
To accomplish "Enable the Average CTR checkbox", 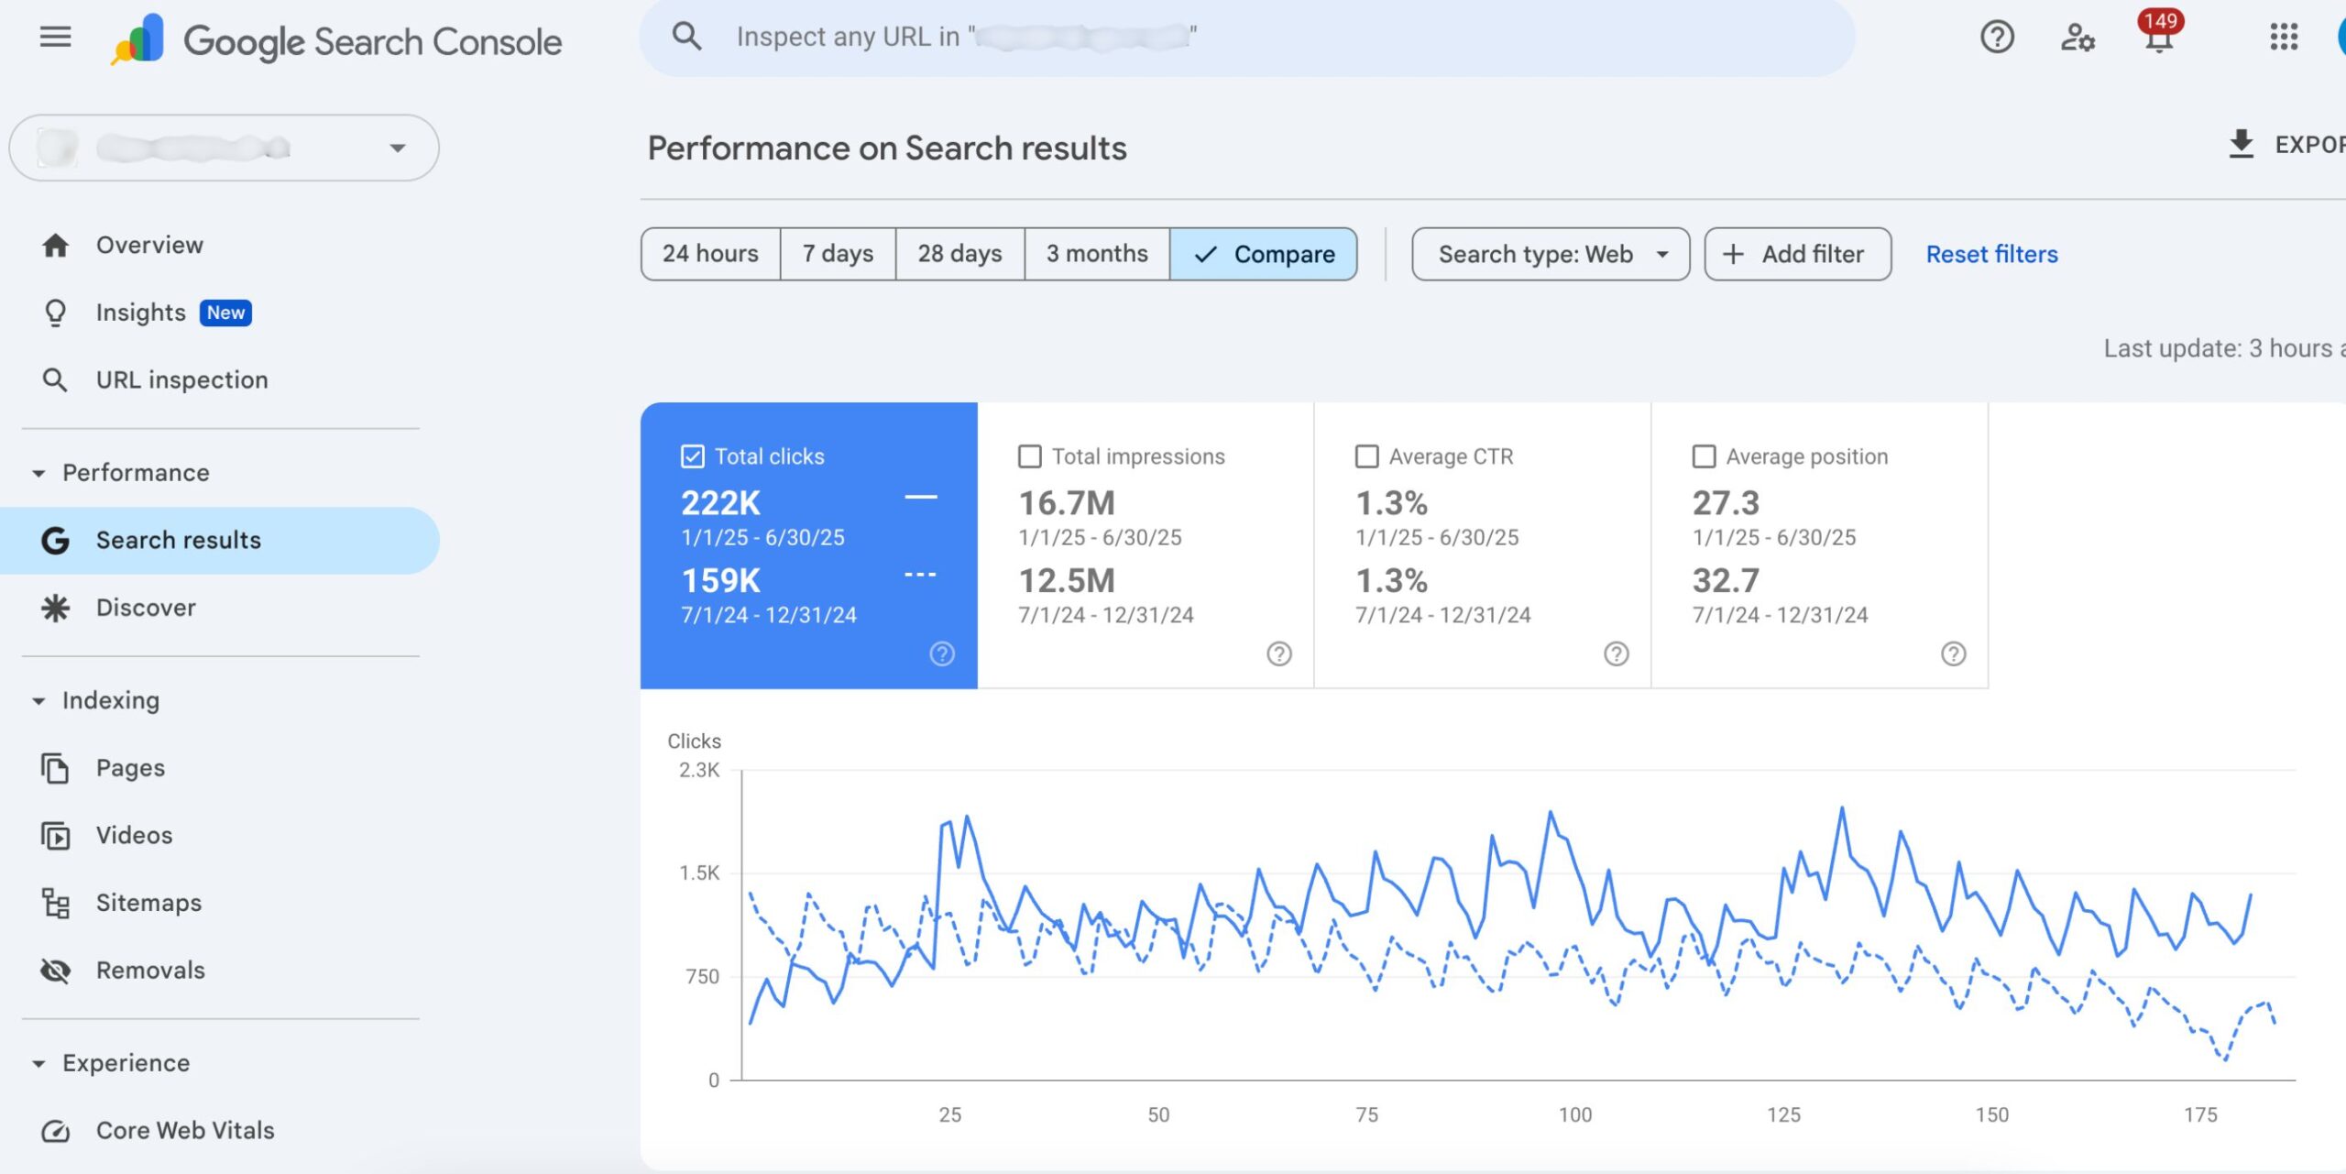I will 1366,456.
